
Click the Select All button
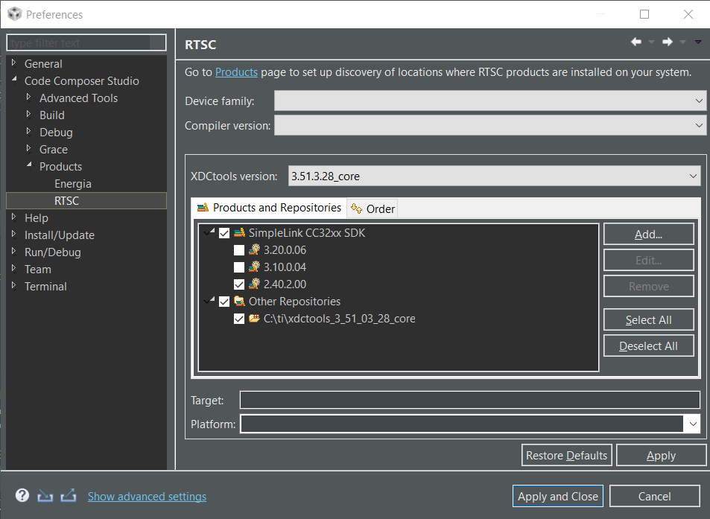648,320
